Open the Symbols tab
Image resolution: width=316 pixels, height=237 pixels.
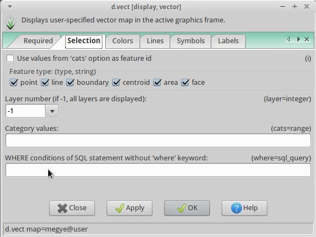[191, 41]
